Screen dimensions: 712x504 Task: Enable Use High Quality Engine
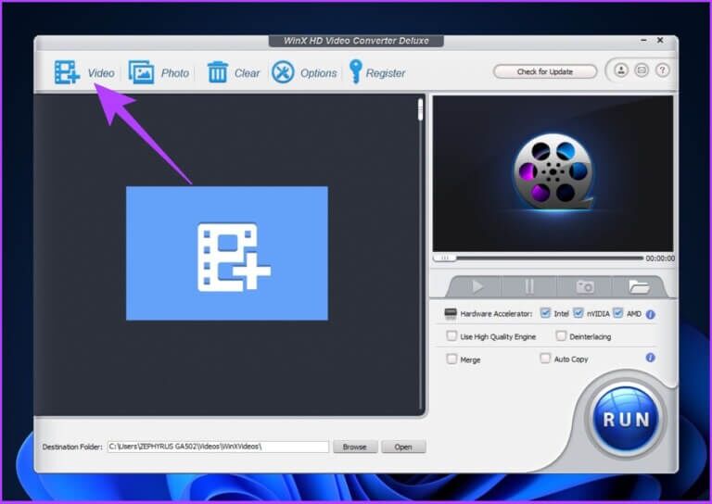coord(451,335)
